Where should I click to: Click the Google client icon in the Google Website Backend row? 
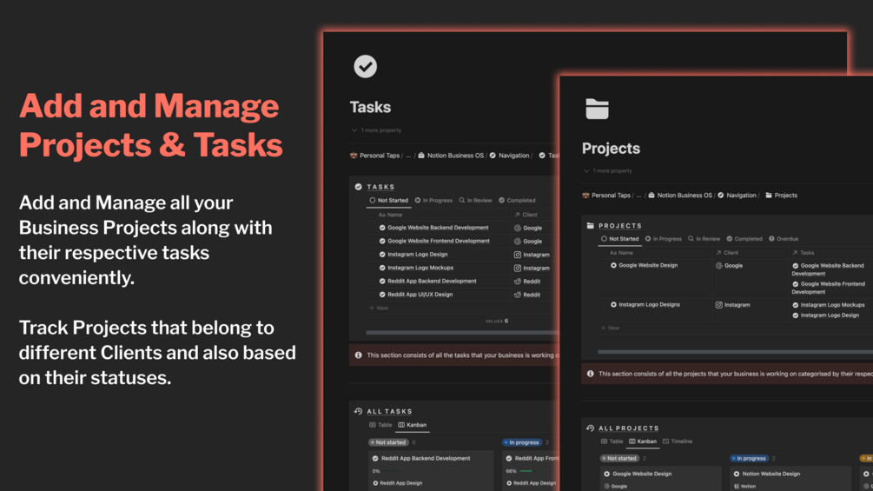tap(517, 228)
